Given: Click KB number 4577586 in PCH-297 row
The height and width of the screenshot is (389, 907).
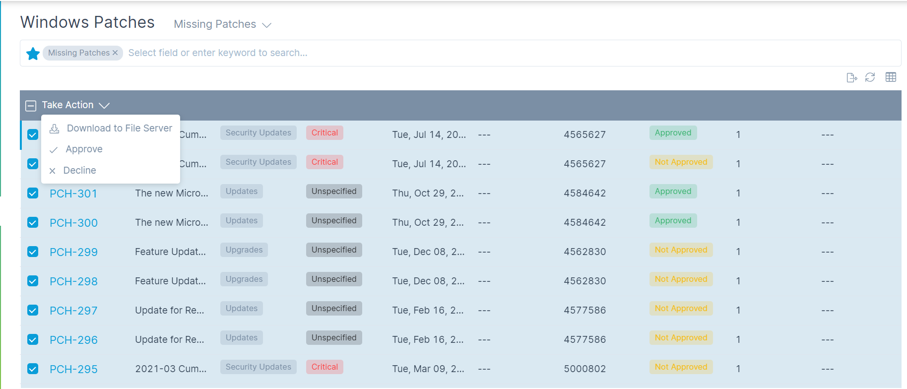Looking at the screenshot, I should coord(584,310).
